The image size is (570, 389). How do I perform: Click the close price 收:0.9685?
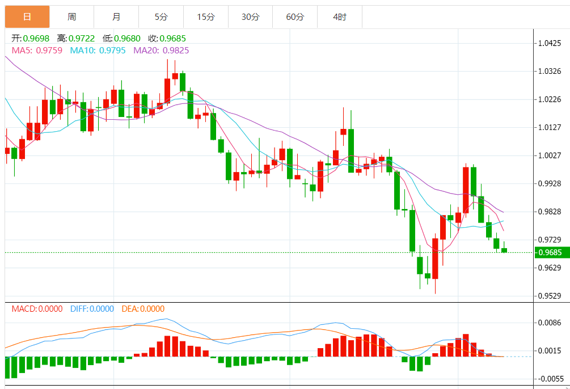[x=167, y=38]
